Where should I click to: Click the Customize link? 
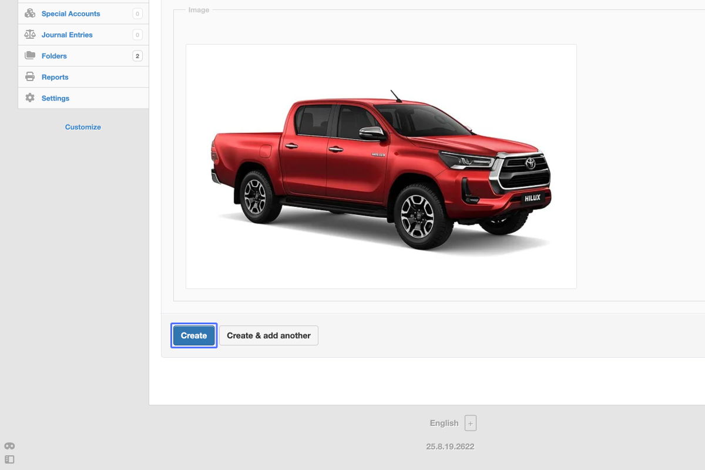point(83,127)
